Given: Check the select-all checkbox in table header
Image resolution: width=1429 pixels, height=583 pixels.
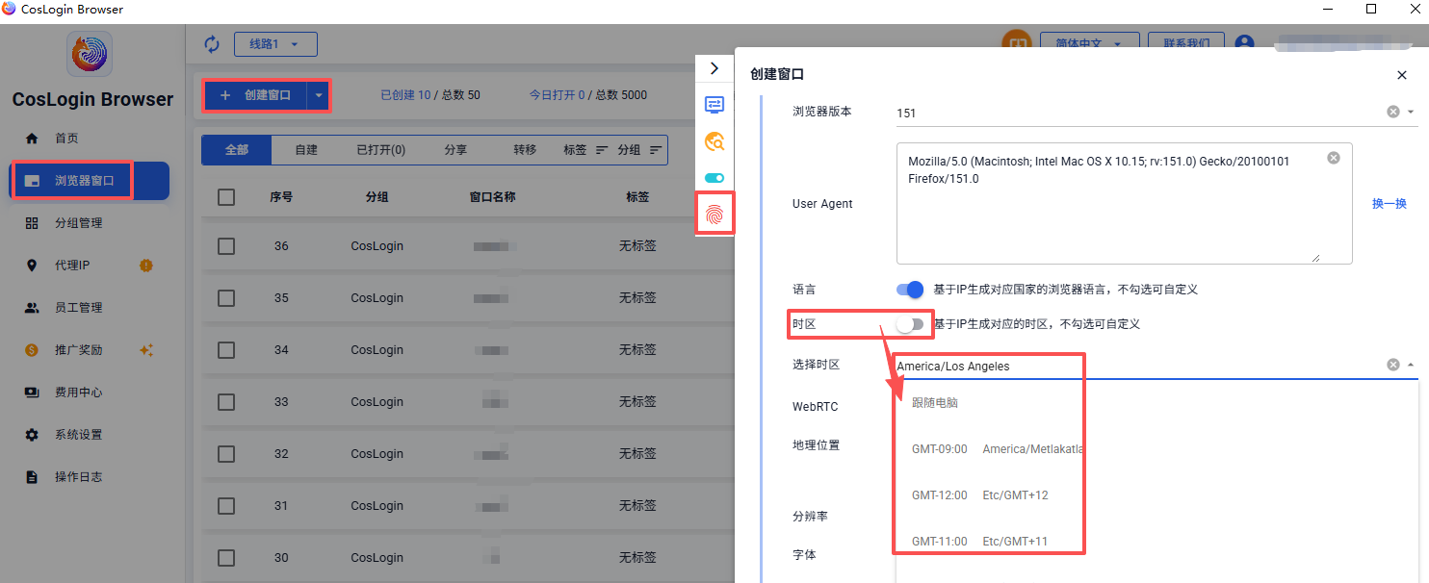Looking at the screenshot, I should pyautogui.click(x=226, y=197).
